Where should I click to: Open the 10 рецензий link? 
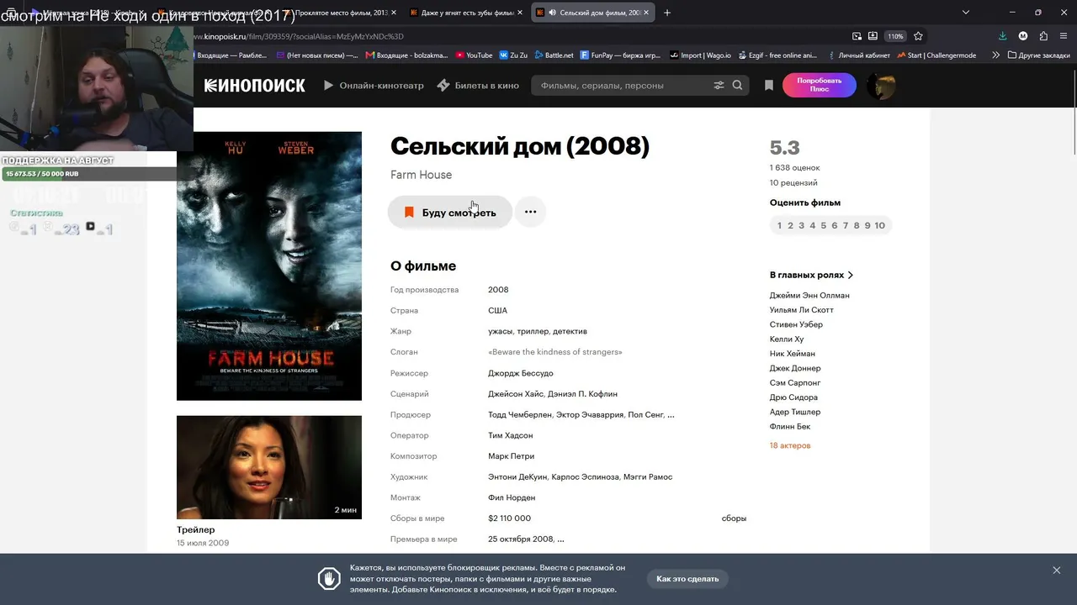tap(793, 183)
